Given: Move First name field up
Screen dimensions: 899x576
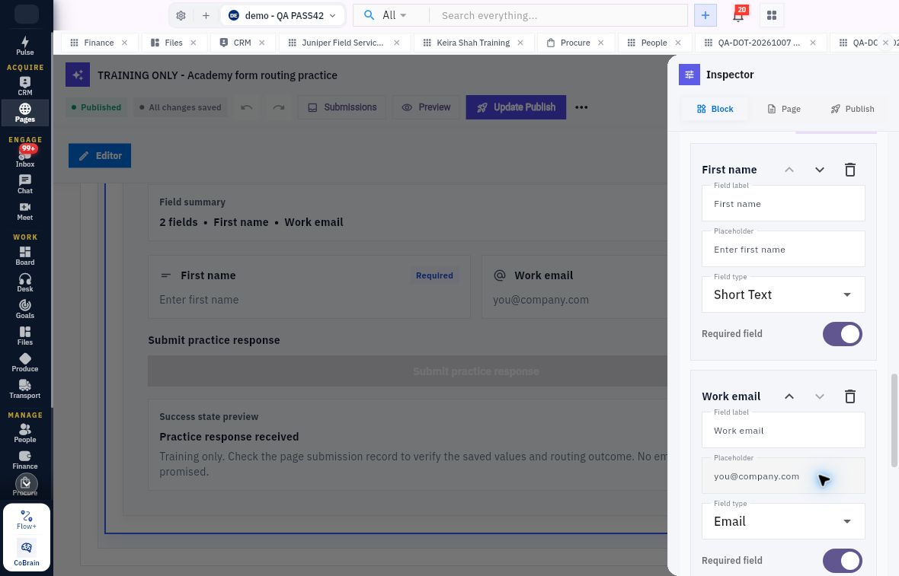Looking at the screenshot, I should tap(789, 170).
